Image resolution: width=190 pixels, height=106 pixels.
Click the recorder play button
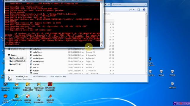[x=184, y=103]
